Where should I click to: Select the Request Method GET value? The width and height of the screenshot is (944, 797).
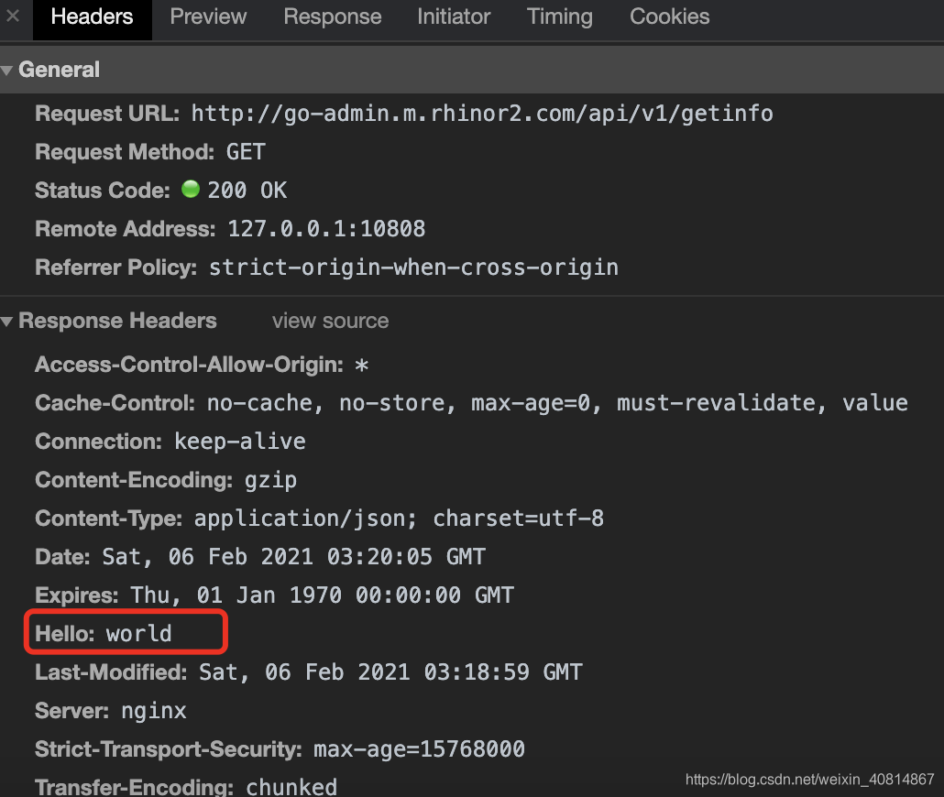coord(246,152)
